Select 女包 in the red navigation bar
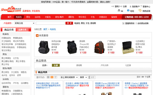The width and height of the screenshot is (153, 95). click(x=93, y=17)
